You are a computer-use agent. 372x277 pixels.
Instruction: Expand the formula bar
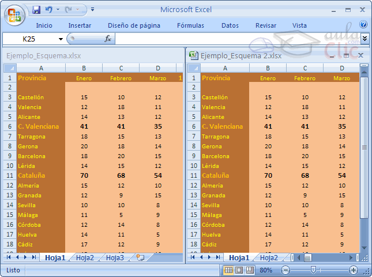click(x=365, y=39)
